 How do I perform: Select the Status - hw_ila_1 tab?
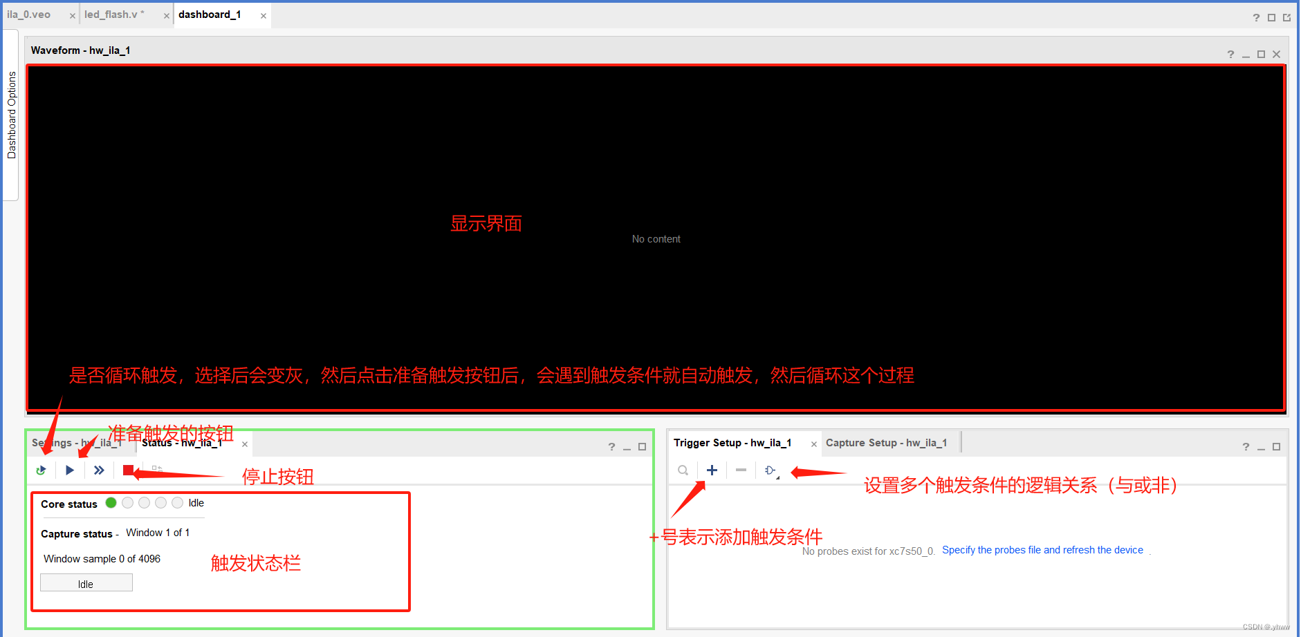(x=182, y=443)
